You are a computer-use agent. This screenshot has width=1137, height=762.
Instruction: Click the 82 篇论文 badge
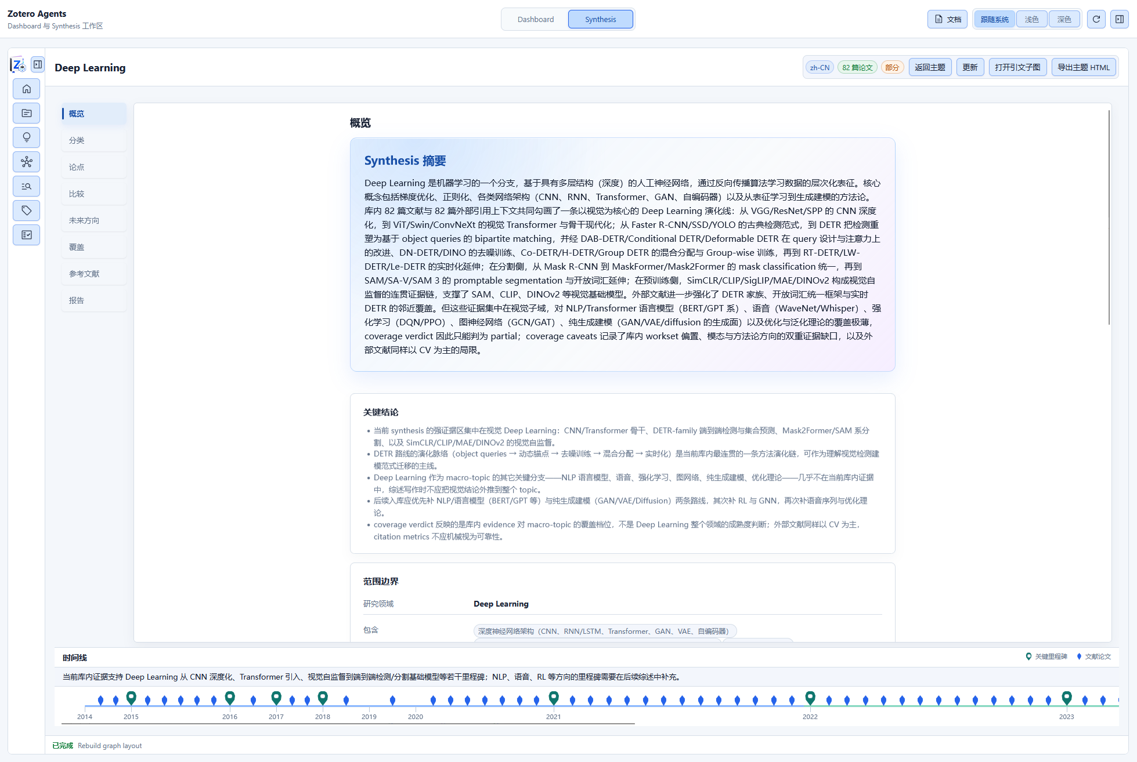pos(857,67)
